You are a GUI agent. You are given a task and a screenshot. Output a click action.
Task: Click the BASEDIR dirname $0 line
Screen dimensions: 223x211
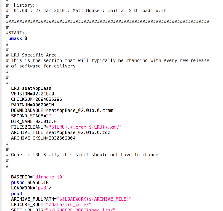click(38, 177)
